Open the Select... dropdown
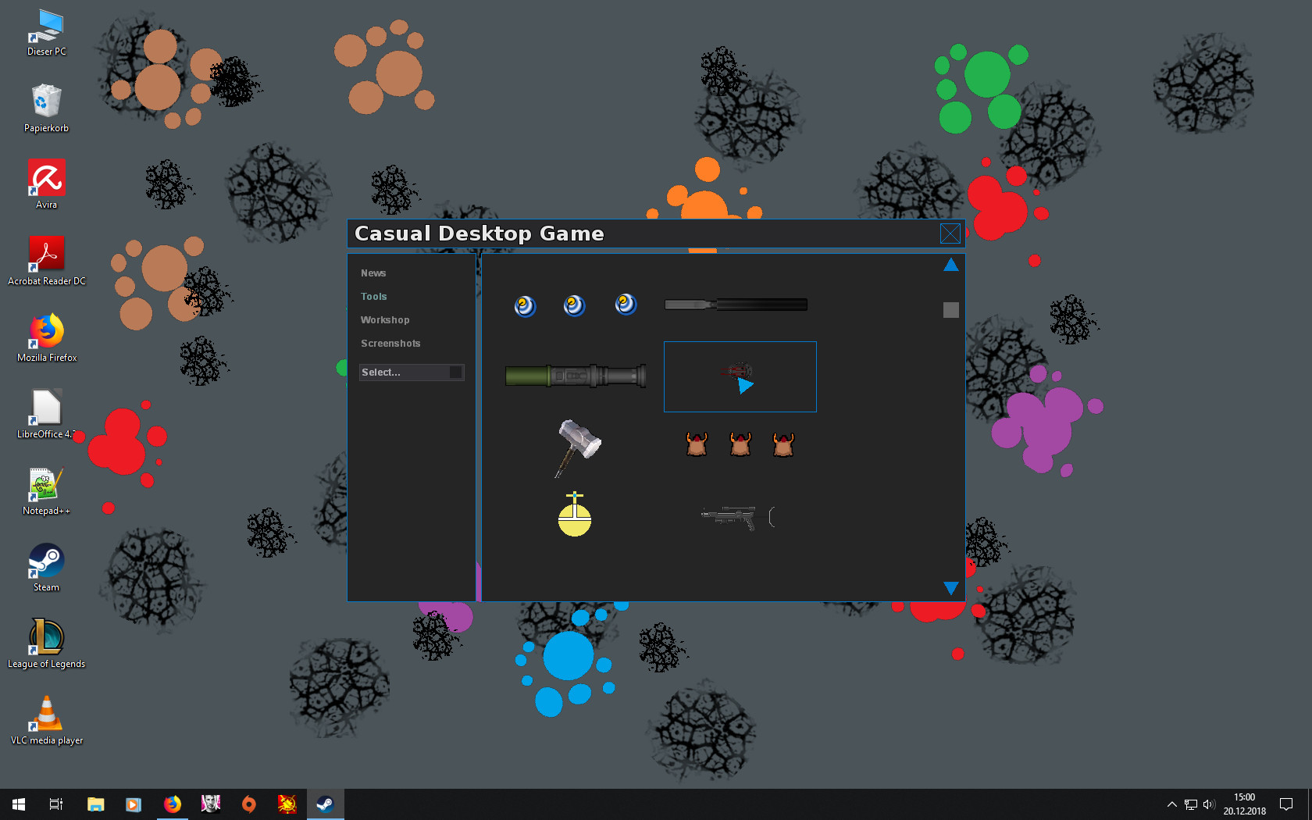This screenshot has width=1312, height=820. pyautogui.click(x=412, y=372)
